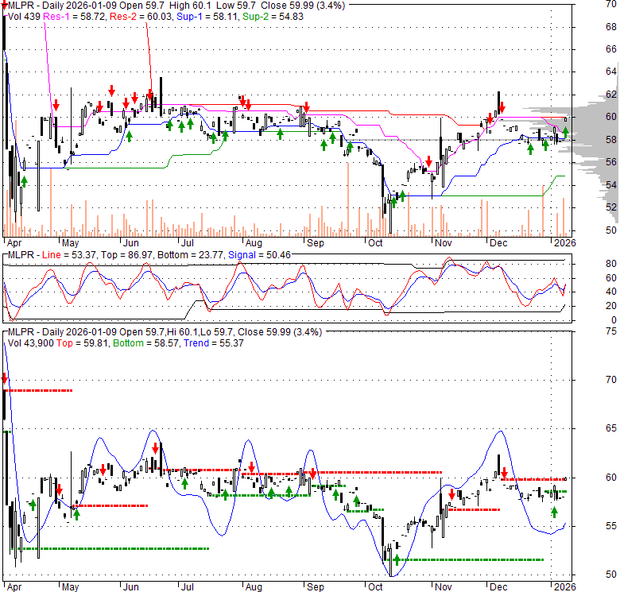Click the 'Trend = 55.37' label in bottom chart

214,343
